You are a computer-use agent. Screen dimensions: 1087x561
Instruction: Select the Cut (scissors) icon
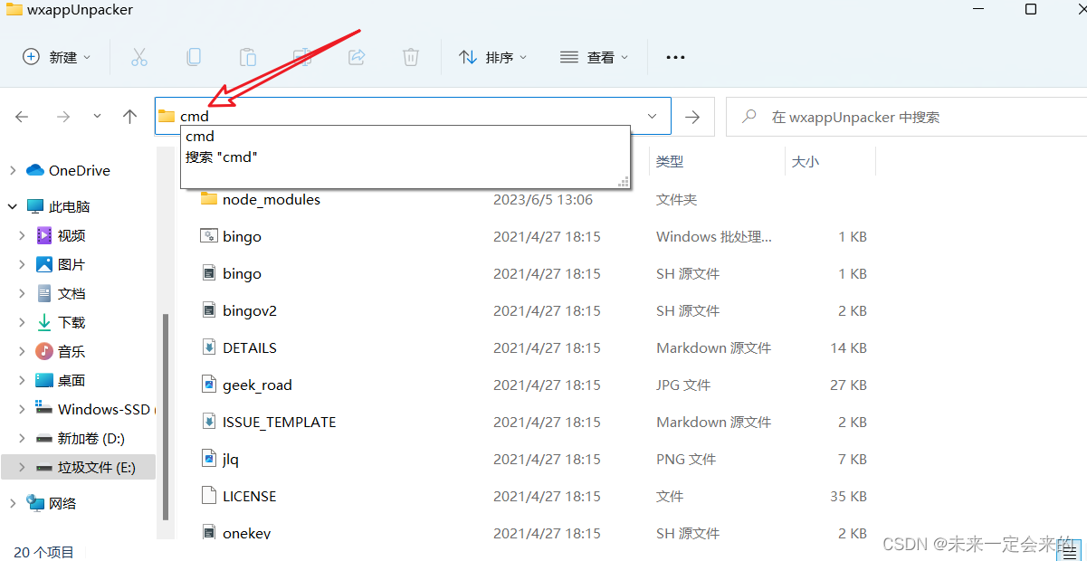[x=139, y=56]
